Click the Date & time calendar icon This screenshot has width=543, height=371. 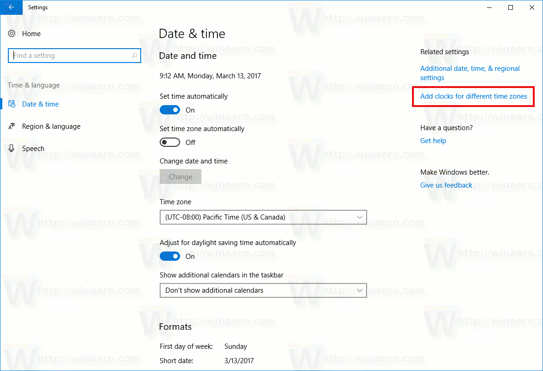11,104
